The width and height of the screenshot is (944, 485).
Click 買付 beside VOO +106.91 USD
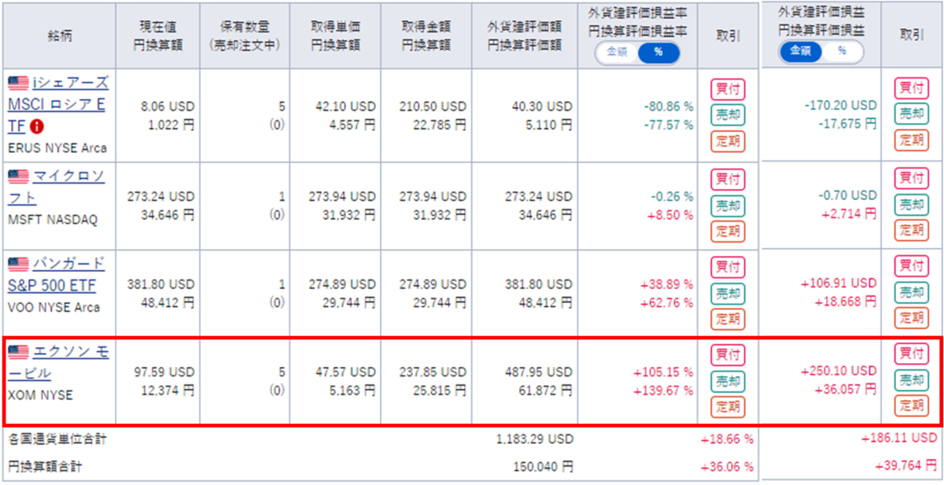tap(911, 265)
